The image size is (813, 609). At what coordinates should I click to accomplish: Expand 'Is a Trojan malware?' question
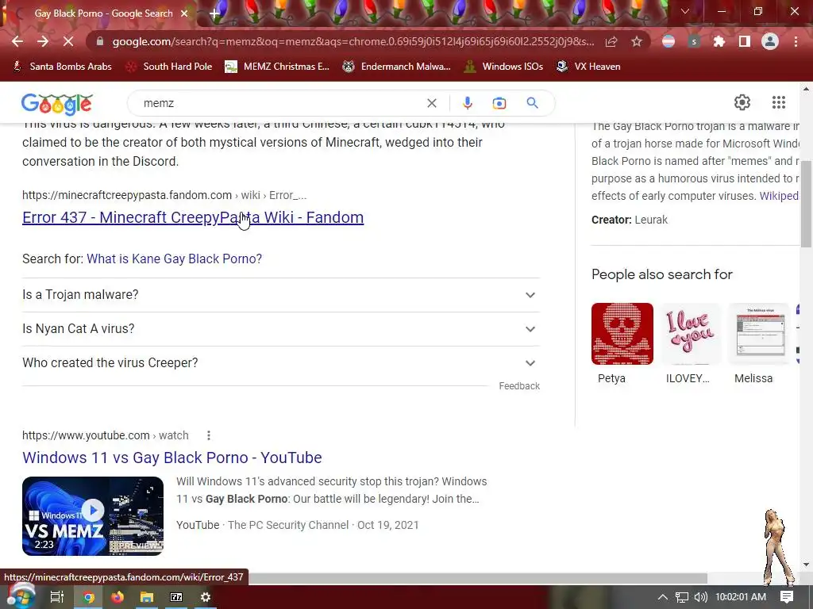[281, 295]
